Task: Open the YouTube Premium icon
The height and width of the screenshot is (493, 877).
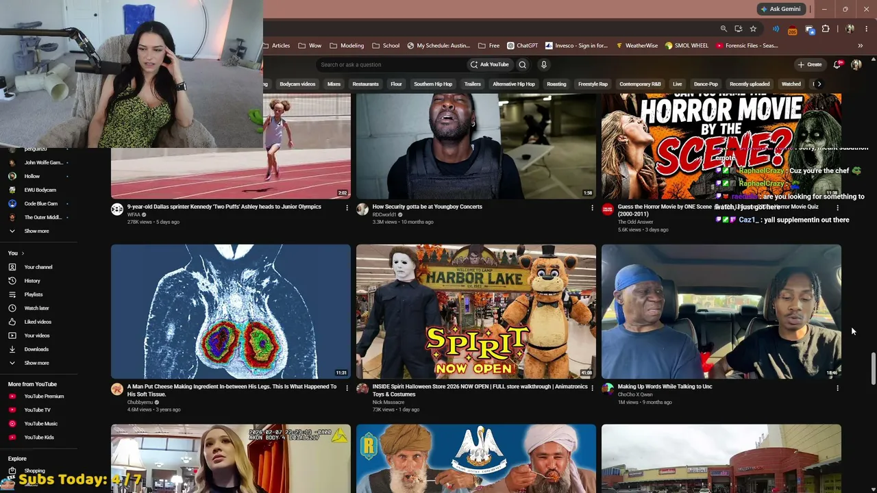Action: pos(12,396)
